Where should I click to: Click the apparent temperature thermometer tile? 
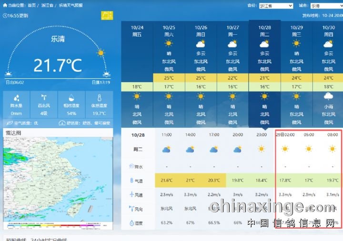point(99,98)
